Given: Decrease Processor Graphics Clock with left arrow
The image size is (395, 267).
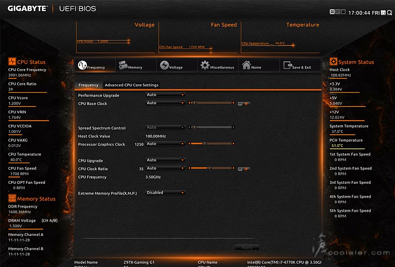Looking at the screenshot, I should [189, 144].
